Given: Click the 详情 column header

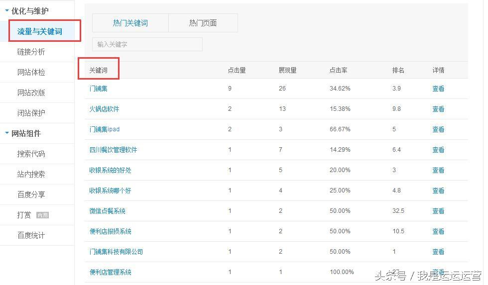Looking at the screenshot, I should (438, 70).
